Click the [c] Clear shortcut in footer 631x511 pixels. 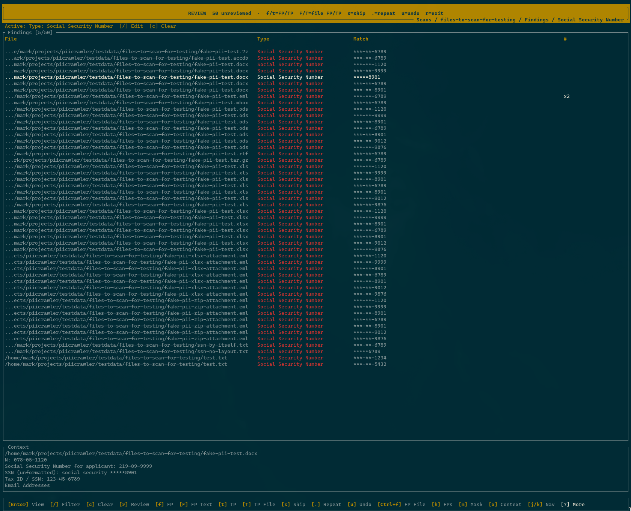(100, 504)
